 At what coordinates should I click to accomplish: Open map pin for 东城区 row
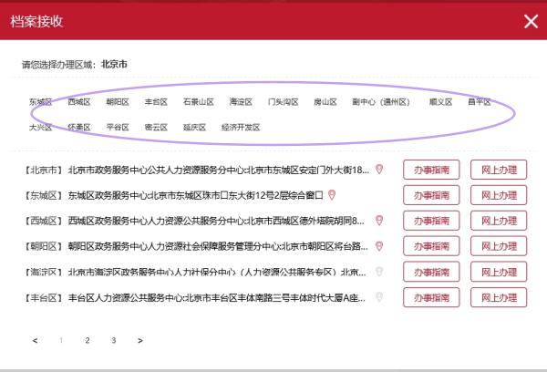pos(332,195)
